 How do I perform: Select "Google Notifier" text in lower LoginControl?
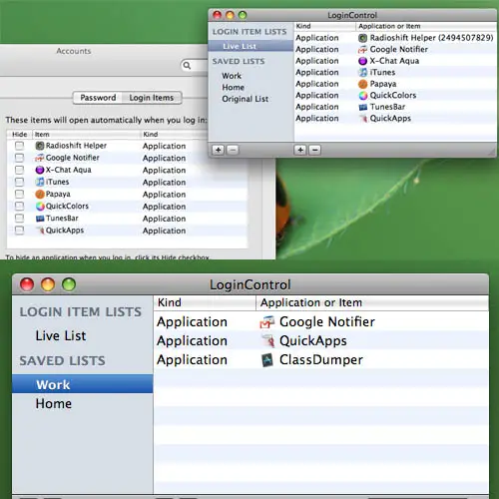click(327, 321)
